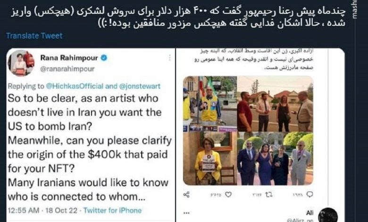The width and height of the screenshot is (368, 222).
Task: Open the three-dot menu on Rana's tweet
Action: [x=169, y=58]
